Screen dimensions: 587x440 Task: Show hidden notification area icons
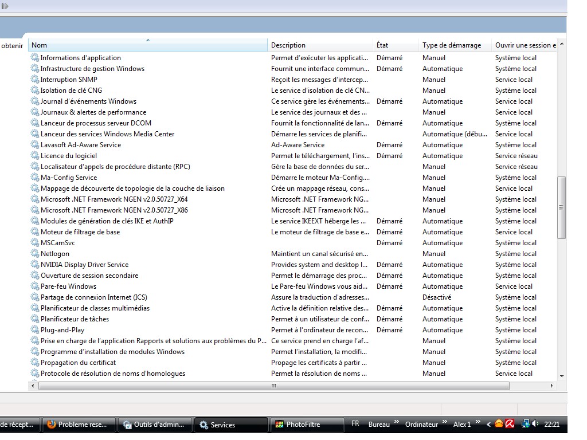pyautogui.click(x=488, y=425)
